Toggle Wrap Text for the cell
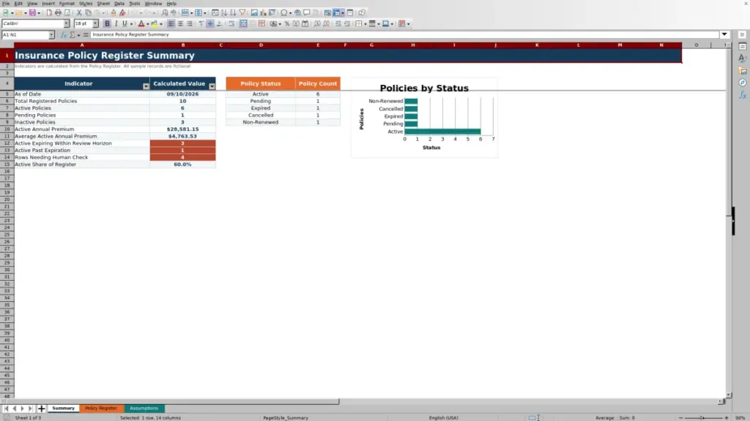Viewport: 750px width, 421px height. pyautogui.click(x=231, y=24)
